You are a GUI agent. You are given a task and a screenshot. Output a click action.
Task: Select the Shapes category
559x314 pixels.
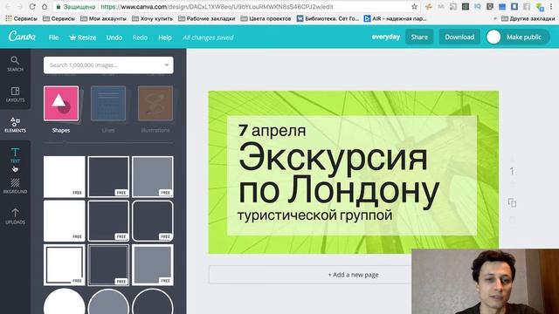click(x=61, y=109)
